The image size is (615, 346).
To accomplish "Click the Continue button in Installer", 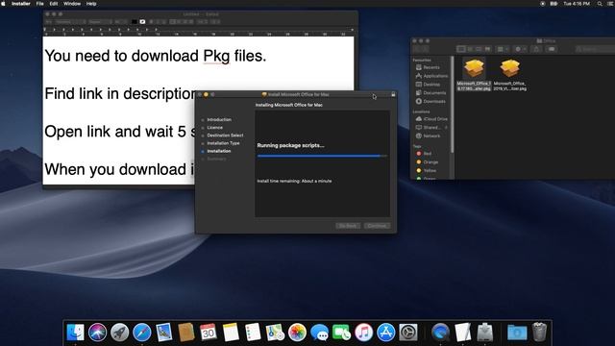I will tap(377, 226).
